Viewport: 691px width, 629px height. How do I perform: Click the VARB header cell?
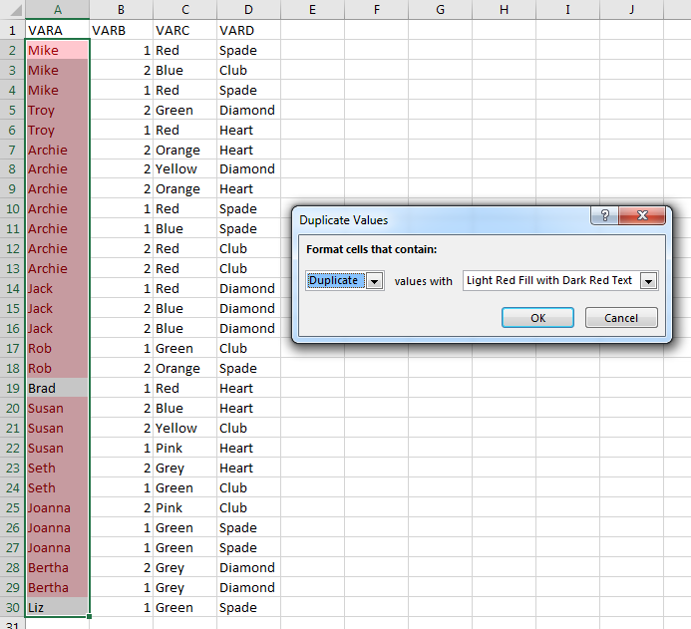(122, 30)
